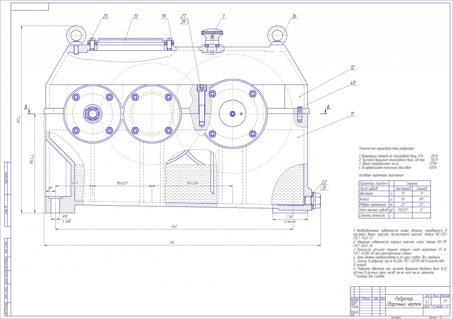Viewport: 453px width, 319px height.
Task: Click the 'Тихоход.' column header
Action: (x=421, y=188)
